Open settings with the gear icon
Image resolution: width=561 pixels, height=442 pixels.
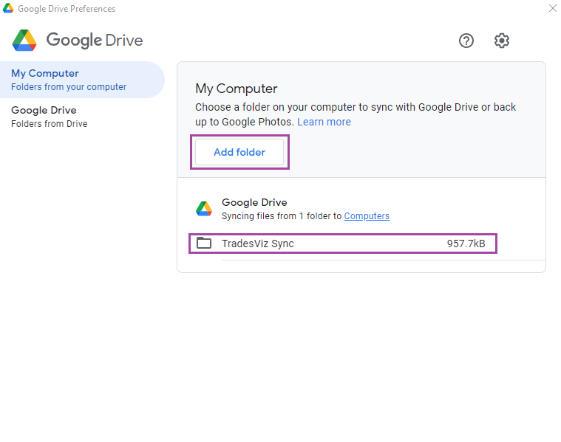502,41
